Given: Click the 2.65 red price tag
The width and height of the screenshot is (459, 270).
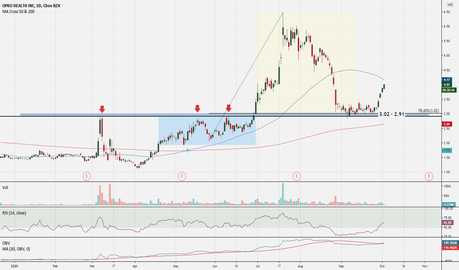Looking at the screenshot, I should (x=447, y=124).
